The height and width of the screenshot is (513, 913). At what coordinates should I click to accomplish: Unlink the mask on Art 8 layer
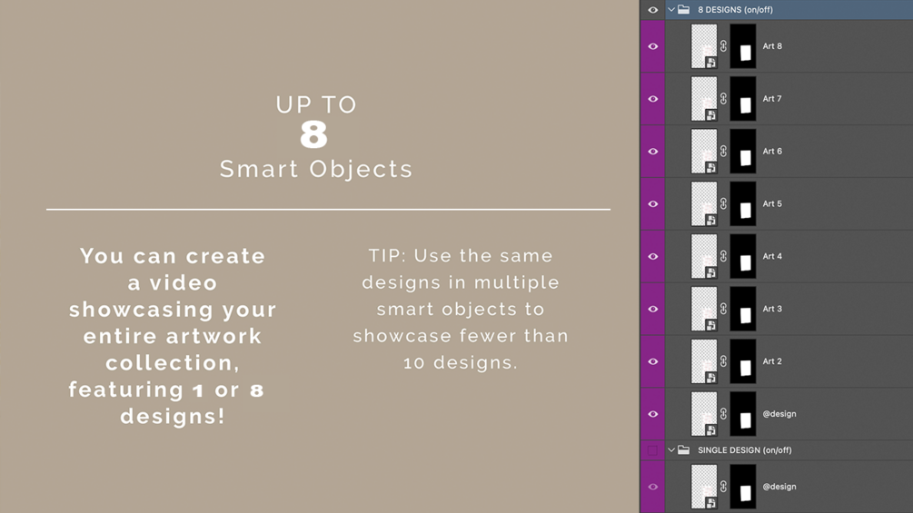723,46
